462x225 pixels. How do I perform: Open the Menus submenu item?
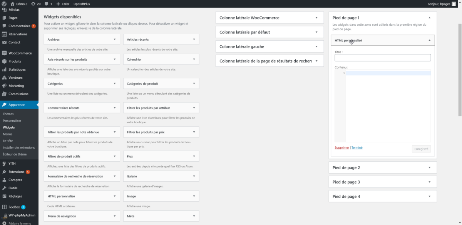pyautogui.click(x=7, y=134)
